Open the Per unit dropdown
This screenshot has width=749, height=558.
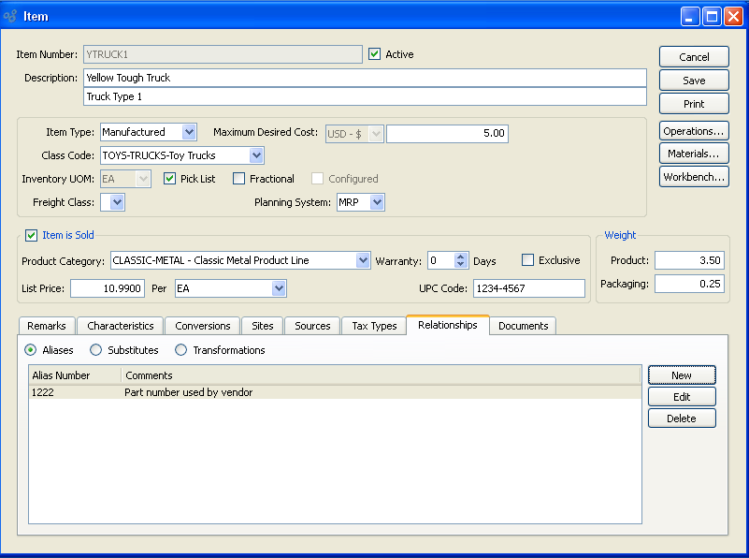[x=279, y=288]
